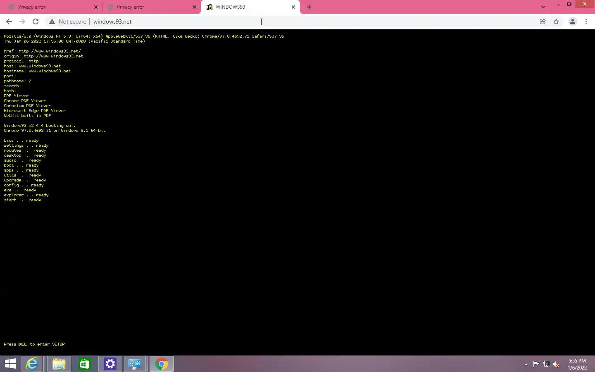
Task: Open PC Settings gear on taskbar
Action: point(110,364)
